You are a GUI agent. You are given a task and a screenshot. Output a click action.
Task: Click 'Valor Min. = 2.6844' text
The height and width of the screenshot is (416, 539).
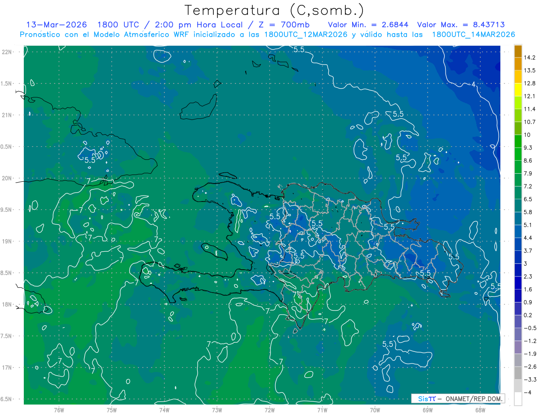tap(368, 25)
